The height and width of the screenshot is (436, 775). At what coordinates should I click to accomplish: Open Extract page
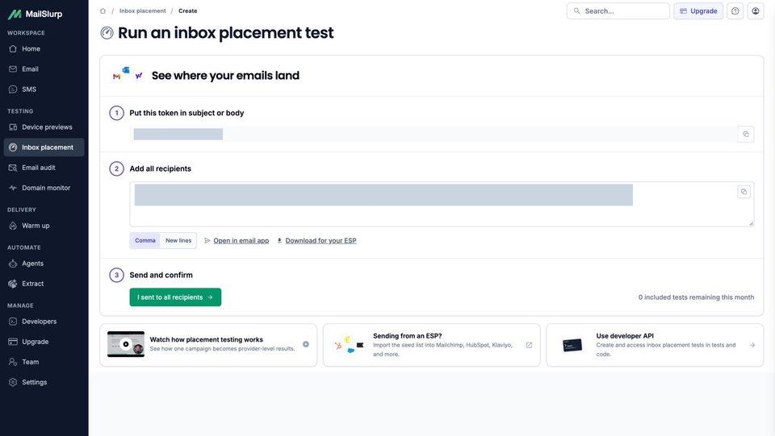[44, 284]
